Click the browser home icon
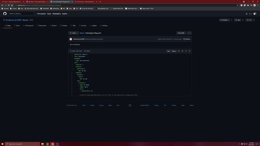The height and width of the screenshot is (146, 260). pos(12,5)
